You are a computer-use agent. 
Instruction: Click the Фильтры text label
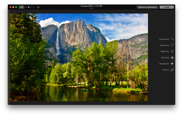click(x=165, y=58)
